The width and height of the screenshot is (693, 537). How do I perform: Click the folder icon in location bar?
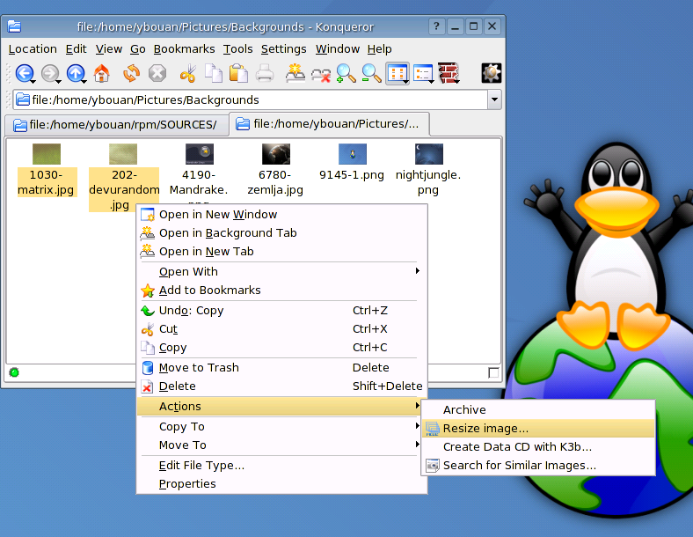23,100
